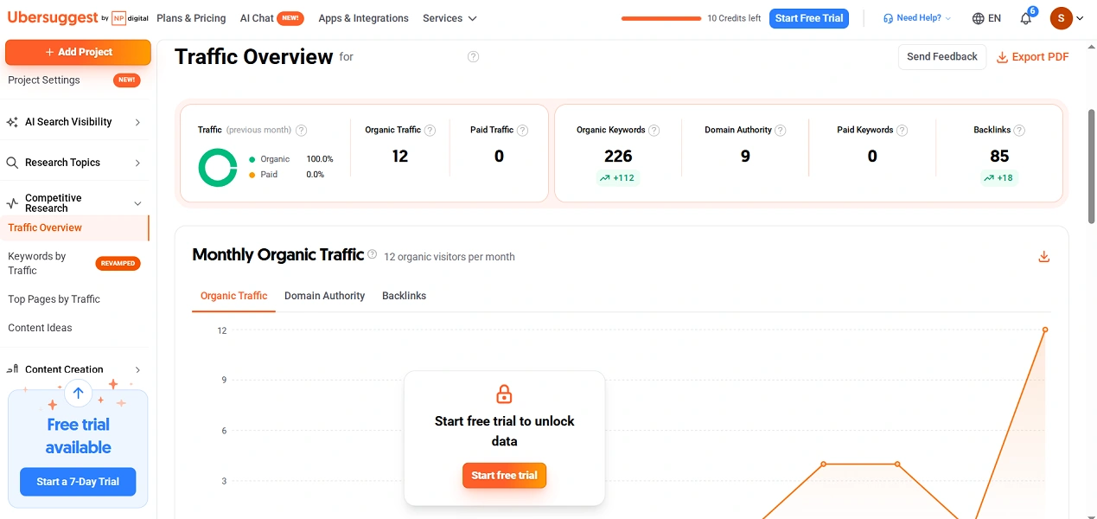Export the report as PDF

click(x=1033, y=57)
